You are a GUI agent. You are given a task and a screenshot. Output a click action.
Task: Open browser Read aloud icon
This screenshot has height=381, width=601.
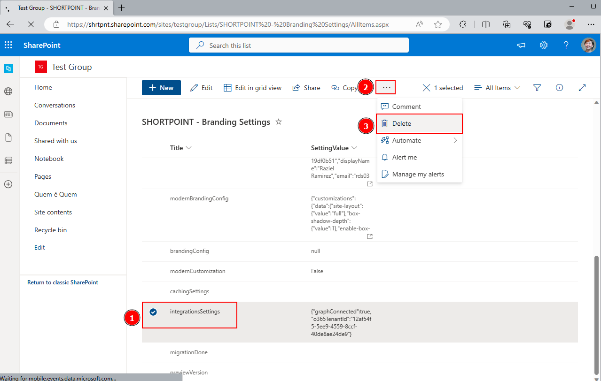pyautogui.click(x=420, y=24)
